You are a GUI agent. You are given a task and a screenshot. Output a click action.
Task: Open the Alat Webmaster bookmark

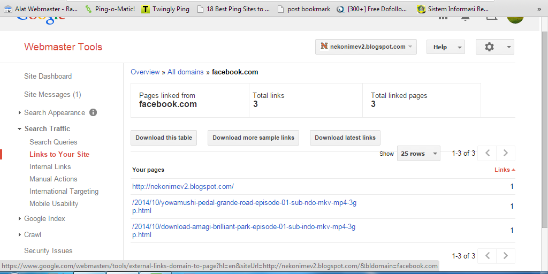(x=41, y=9)
